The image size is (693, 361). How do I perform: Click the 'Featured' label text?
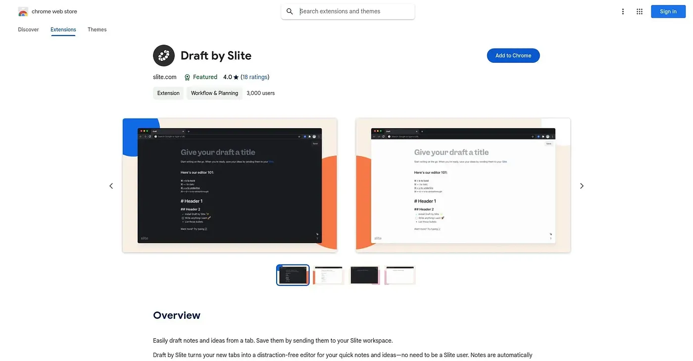pos(205,77)
